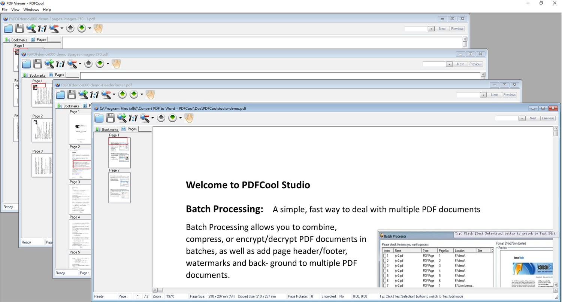The width and height of the screenshot is (562, 302).
Task: Open search combo dropdown in 3pages-images-270.pdf window
Action: [x=449, y=64]
